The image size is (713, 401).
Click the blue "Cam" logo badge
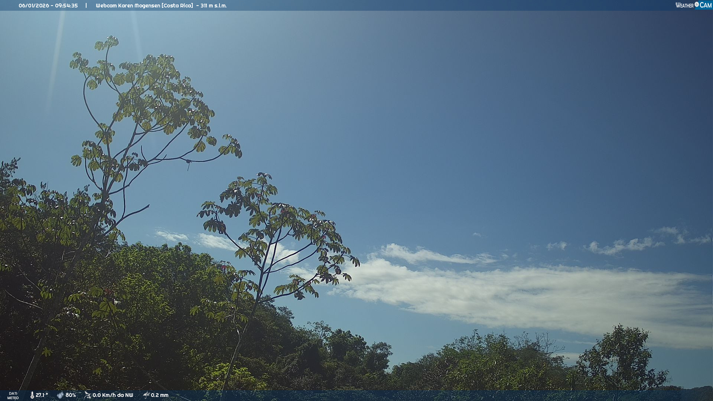coord(705,5)
